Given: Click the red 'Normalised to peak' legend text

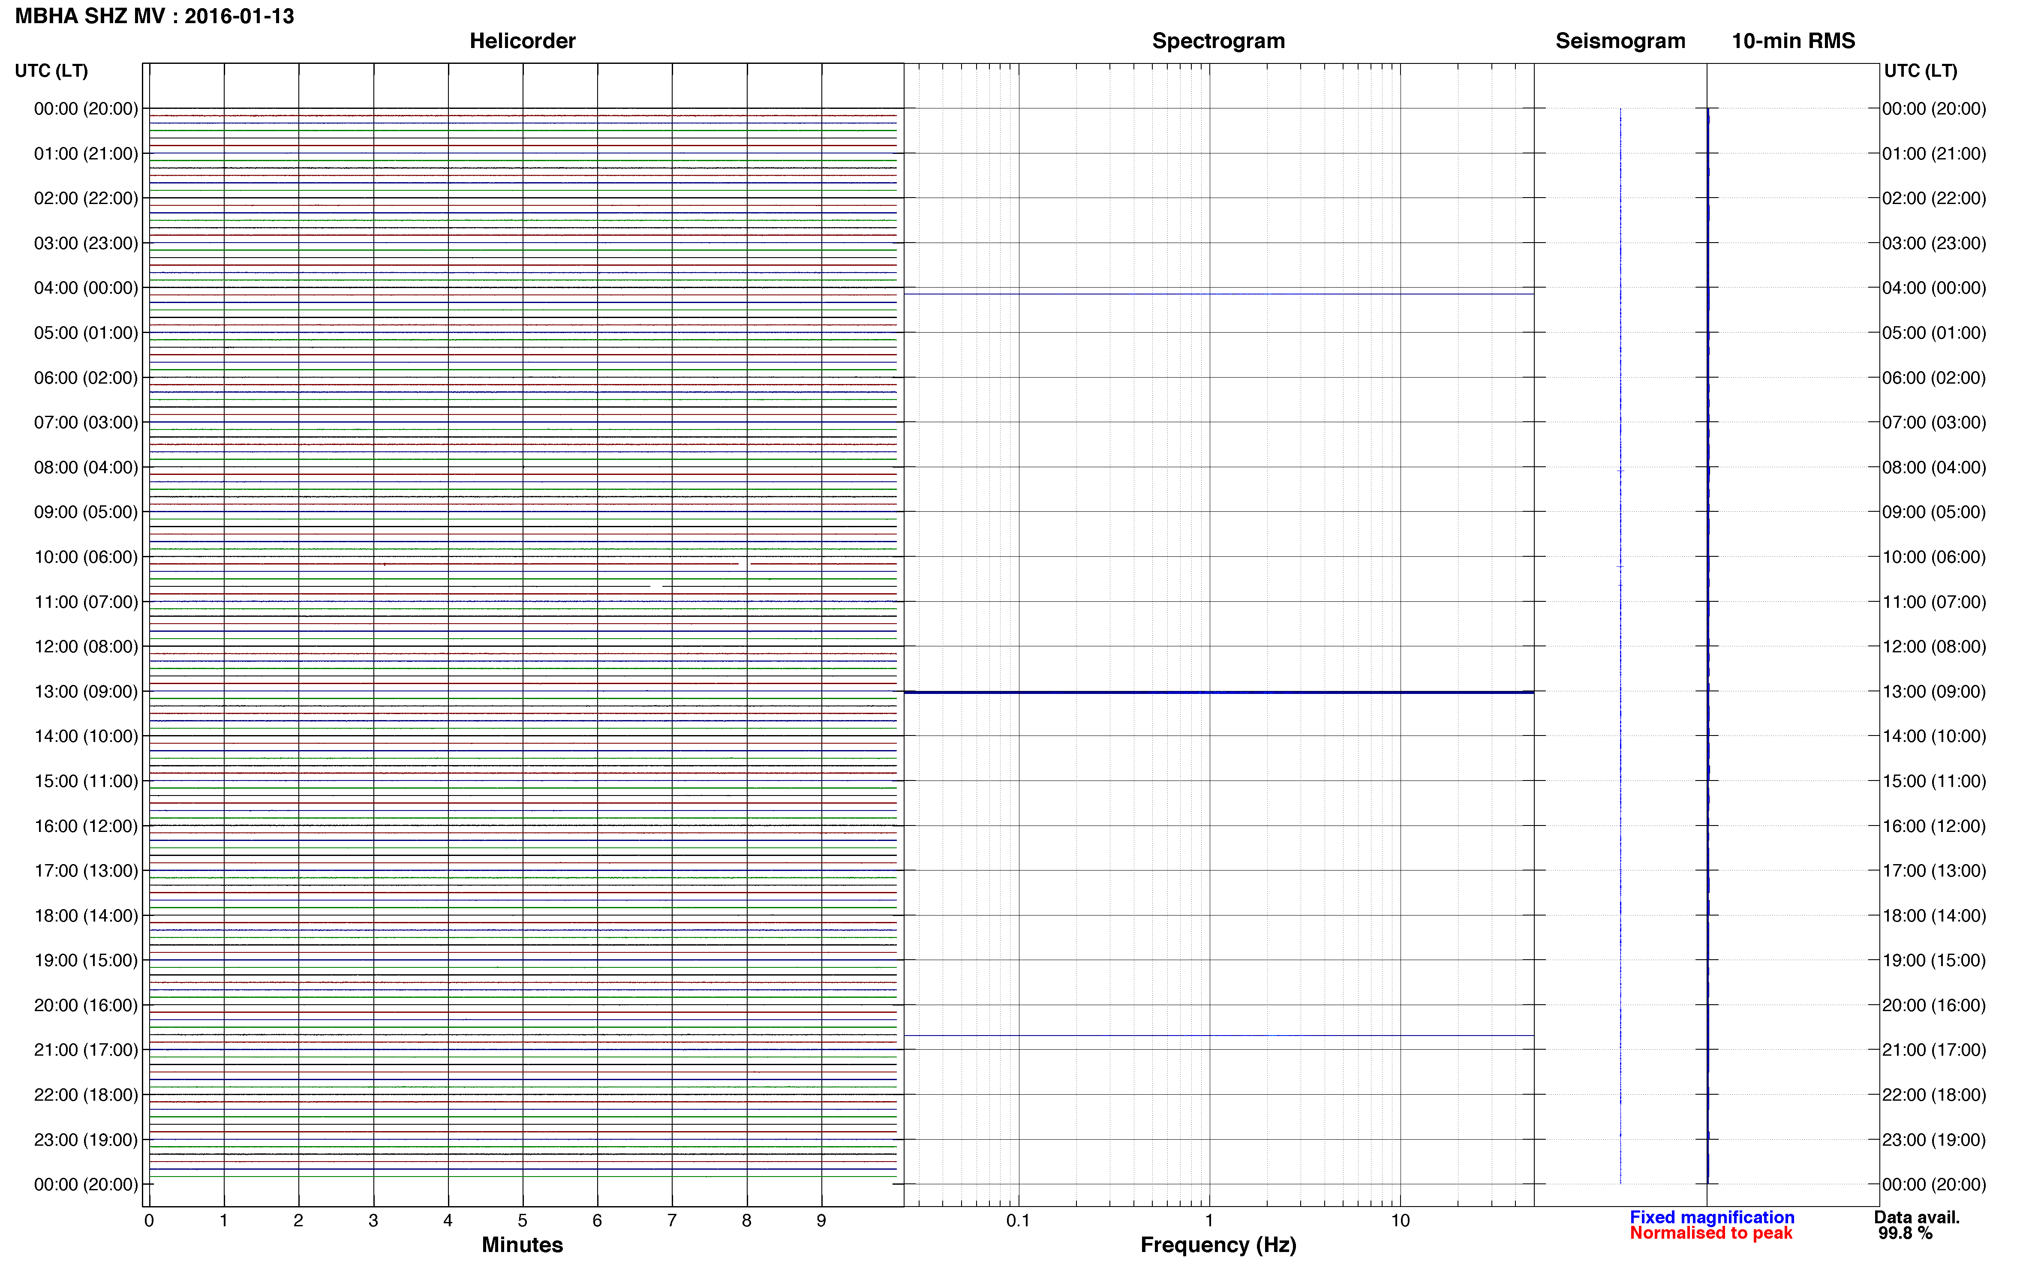Looking at the screenshot, I should coord(1711,1233).
